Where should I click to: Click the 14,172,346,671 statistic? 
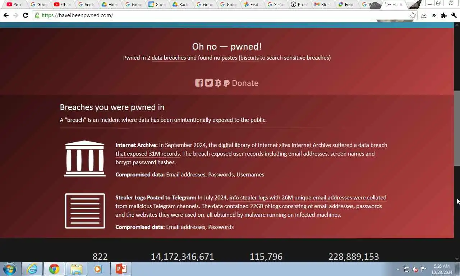click(182, 257)
